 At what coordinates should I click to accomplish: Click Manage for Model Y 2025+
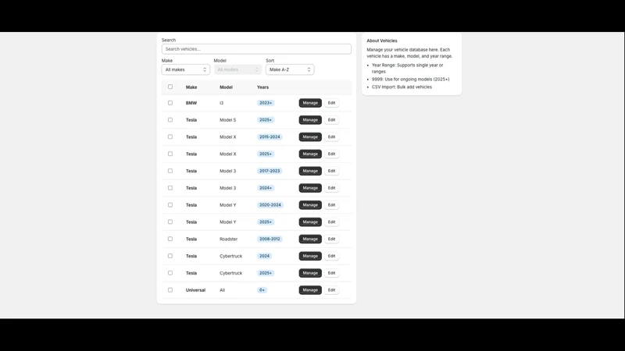310,222
